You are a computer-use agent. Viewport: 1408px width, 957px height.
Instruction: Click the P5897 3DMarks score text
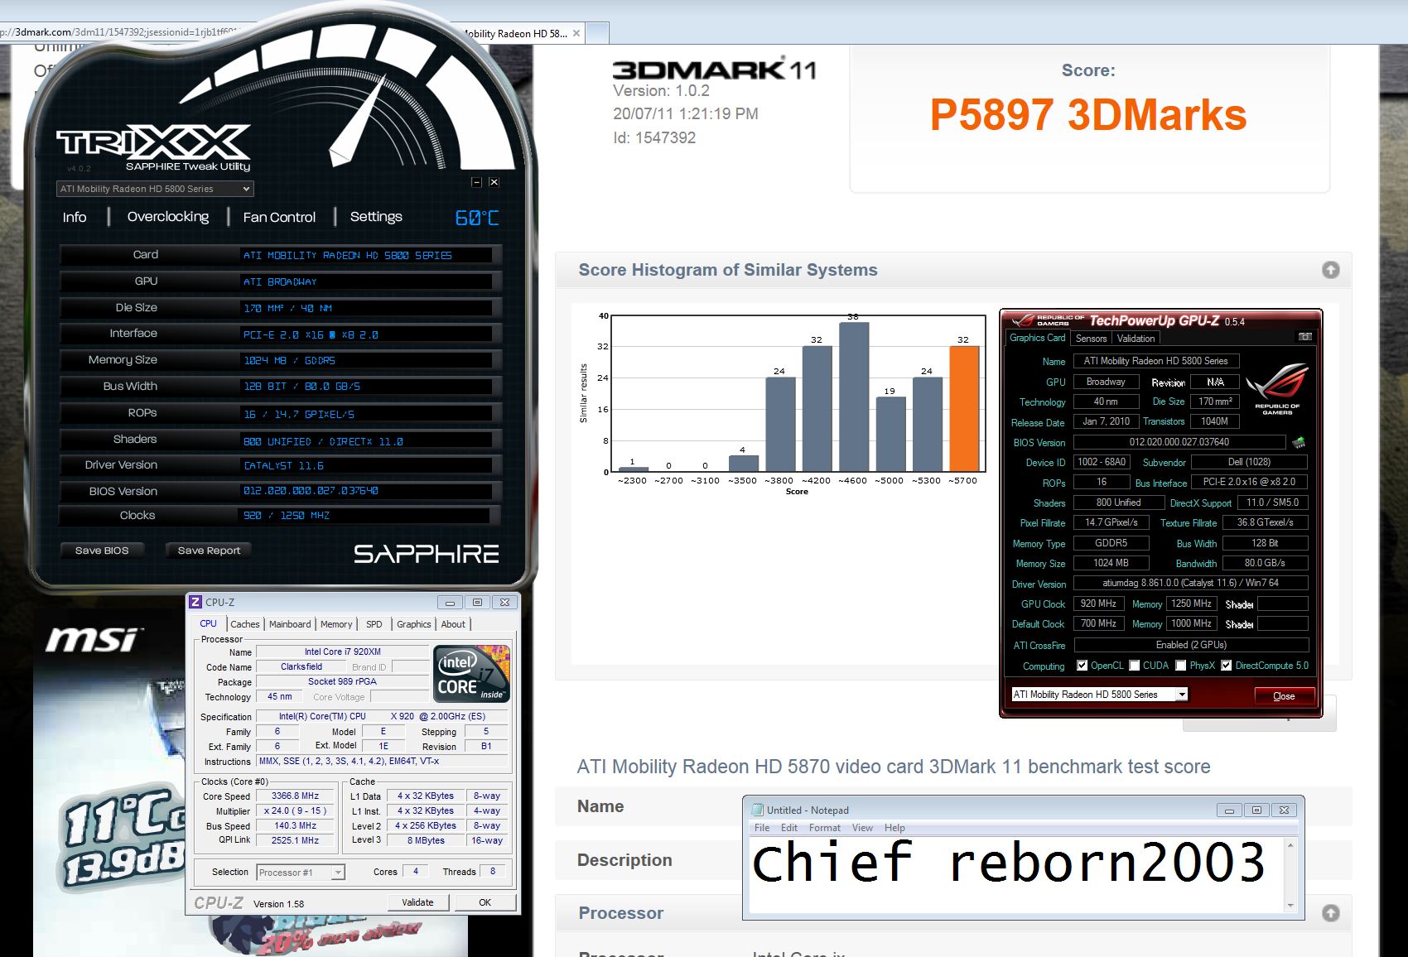tap(1088, 115)
